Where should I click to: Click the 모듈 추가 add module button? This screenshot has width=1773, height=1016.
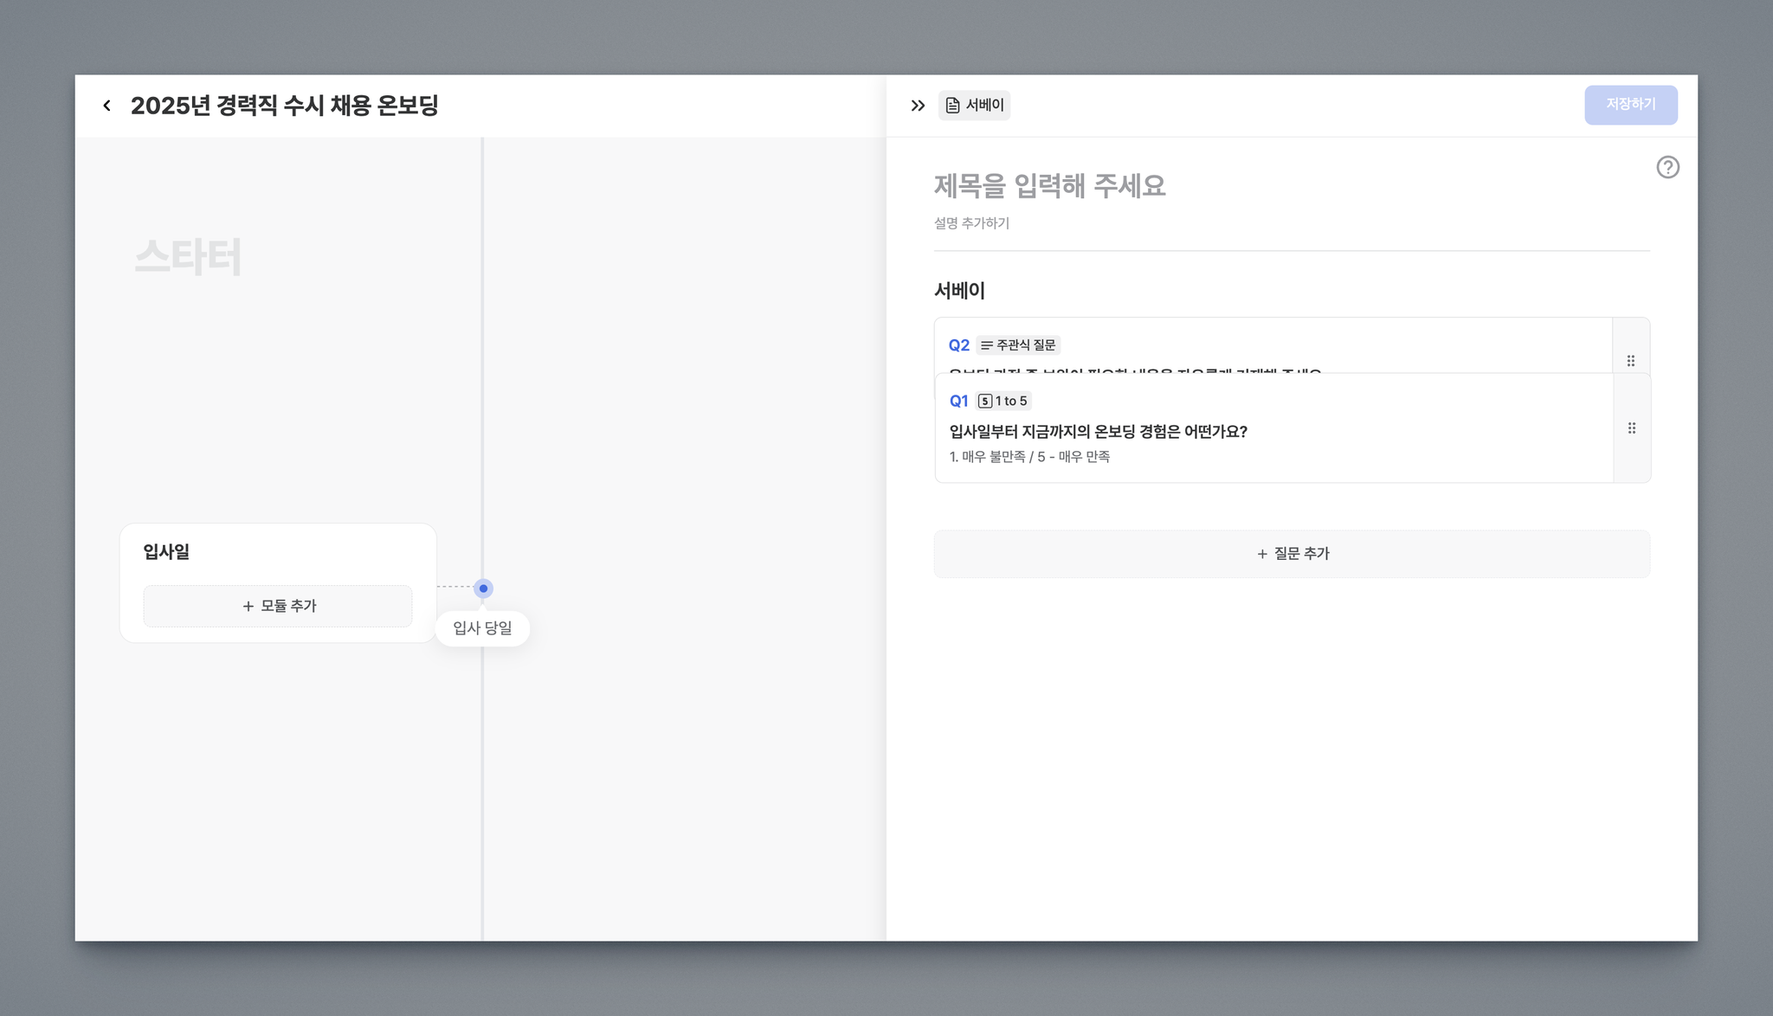278,606
